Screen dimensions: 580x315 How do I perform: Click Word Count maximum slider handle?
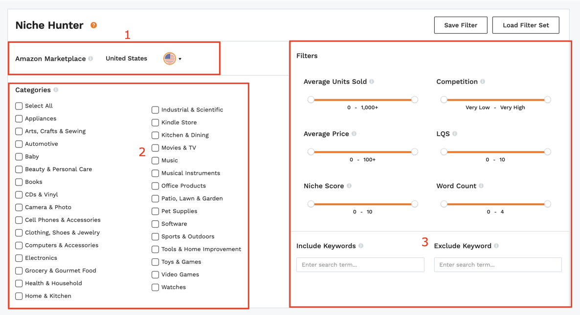click(547, 204)
